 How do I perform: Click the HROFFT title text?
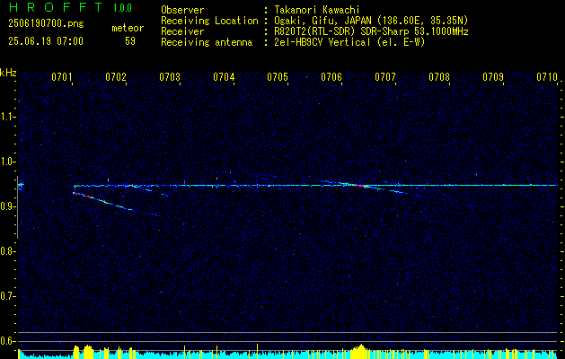tap(55, 7)
